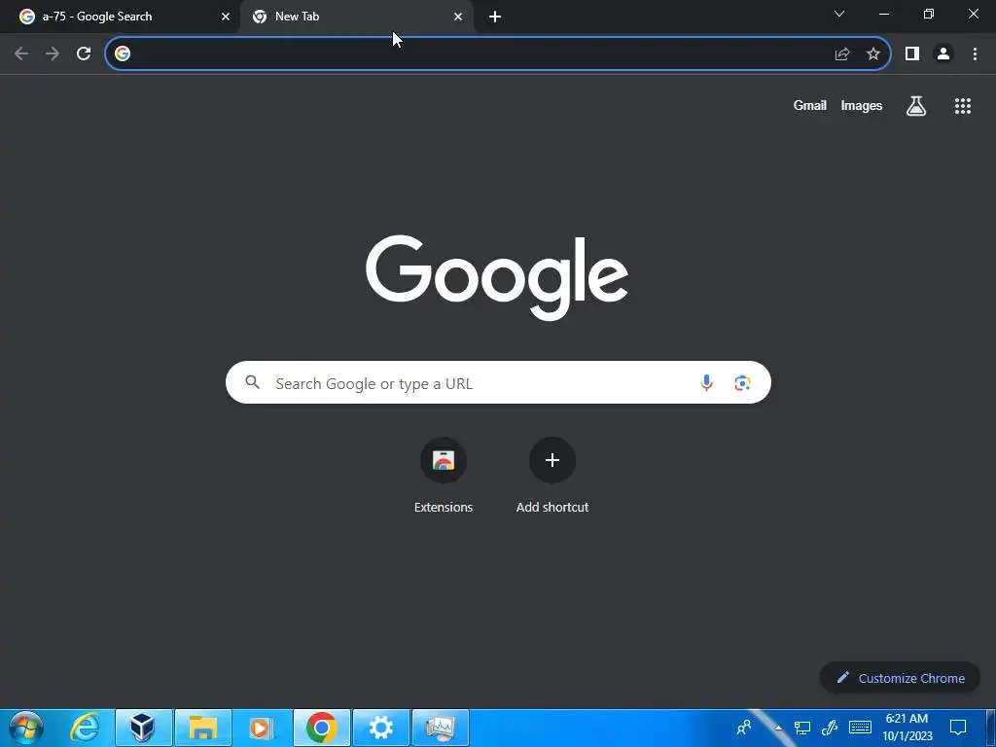The height and width of the screenshot is (747, 996).
Task: Open the profile avatar menu
Action: pos(943,54)
